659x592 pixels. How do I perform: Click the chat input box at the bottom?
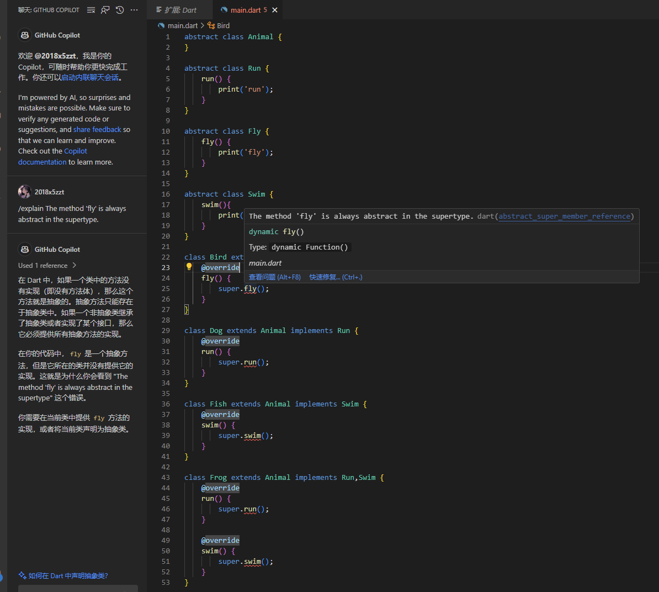[x=78, y=588]
